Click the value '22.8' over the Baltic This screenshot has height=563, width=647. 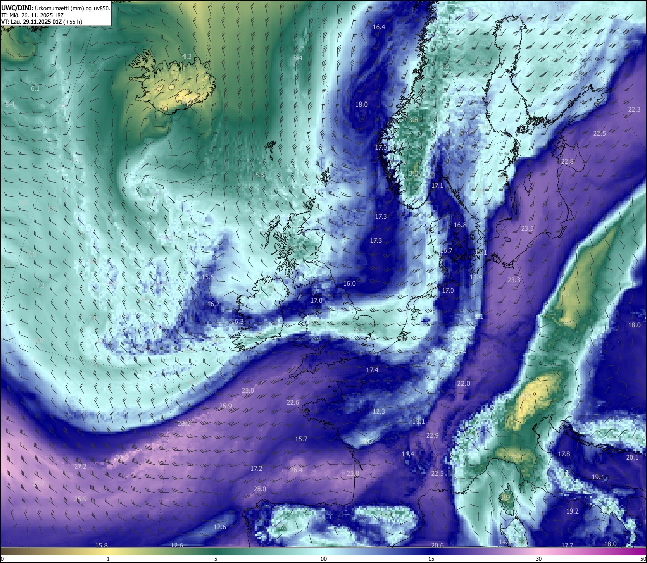pyautogui.click(x=568, y=162)
